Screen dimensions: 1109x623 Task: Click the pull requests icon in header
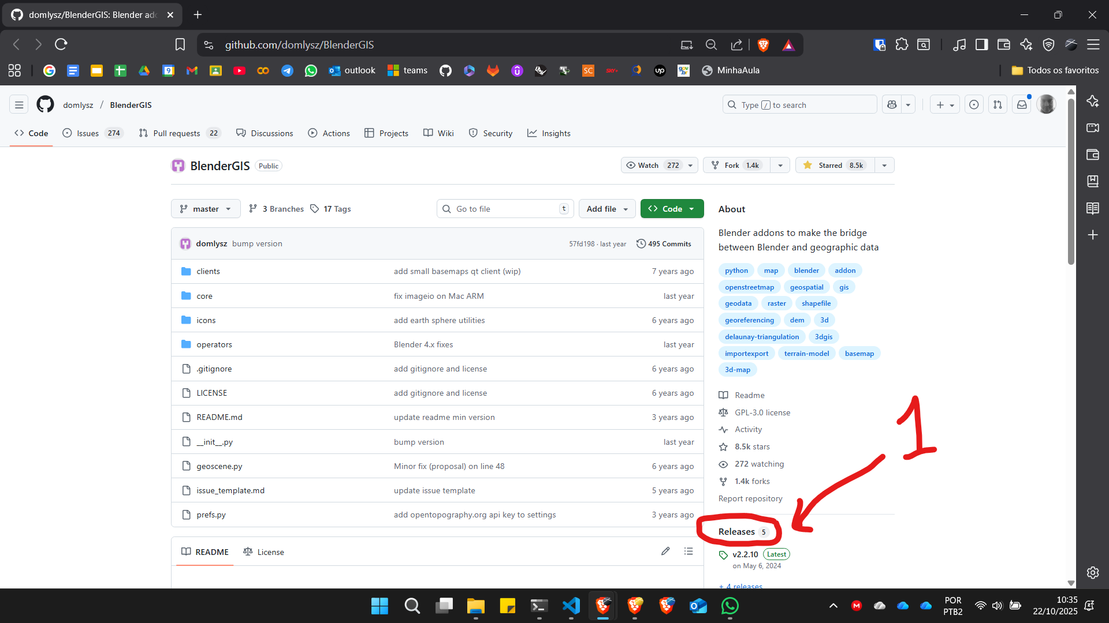tap(998, 104)
